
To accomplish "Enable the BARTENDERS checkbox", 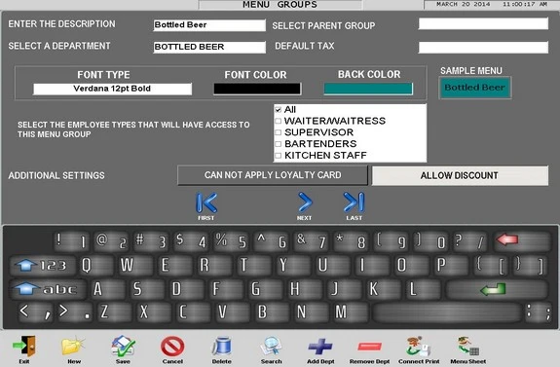I will [x=278, y=144].
